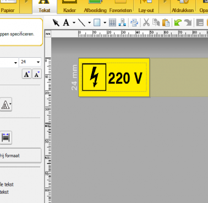Select the 220 V label text
Image resolution: width=208 pixels, height=203 pixels.
click(x=125, y=78)
